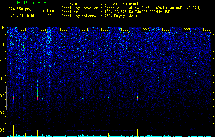Click the 1556 time marker
The width and height of the screenshot is (215, 137).
point(124,29)
